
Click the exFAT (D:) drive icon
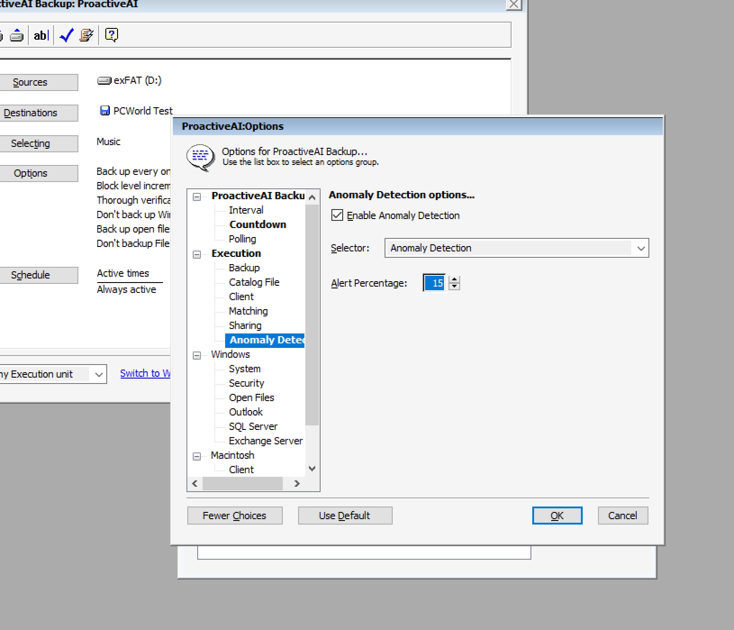tap(103, 80)
